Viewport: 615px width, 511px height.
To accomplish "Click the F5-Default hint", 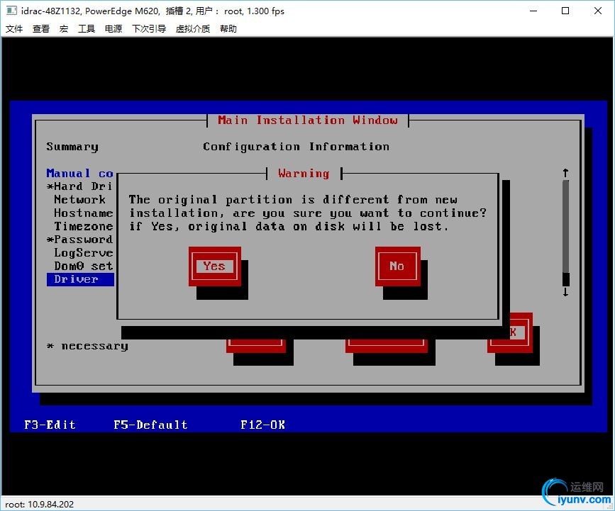I will click(150, 425).
